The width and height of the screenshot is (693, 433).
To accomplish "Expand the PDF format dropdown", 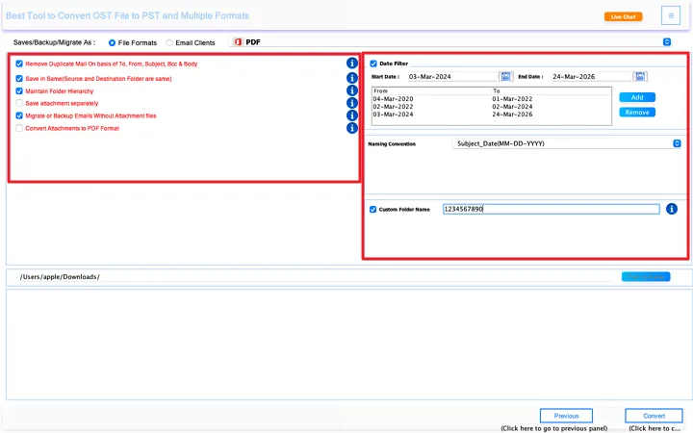I will (666, 42).
